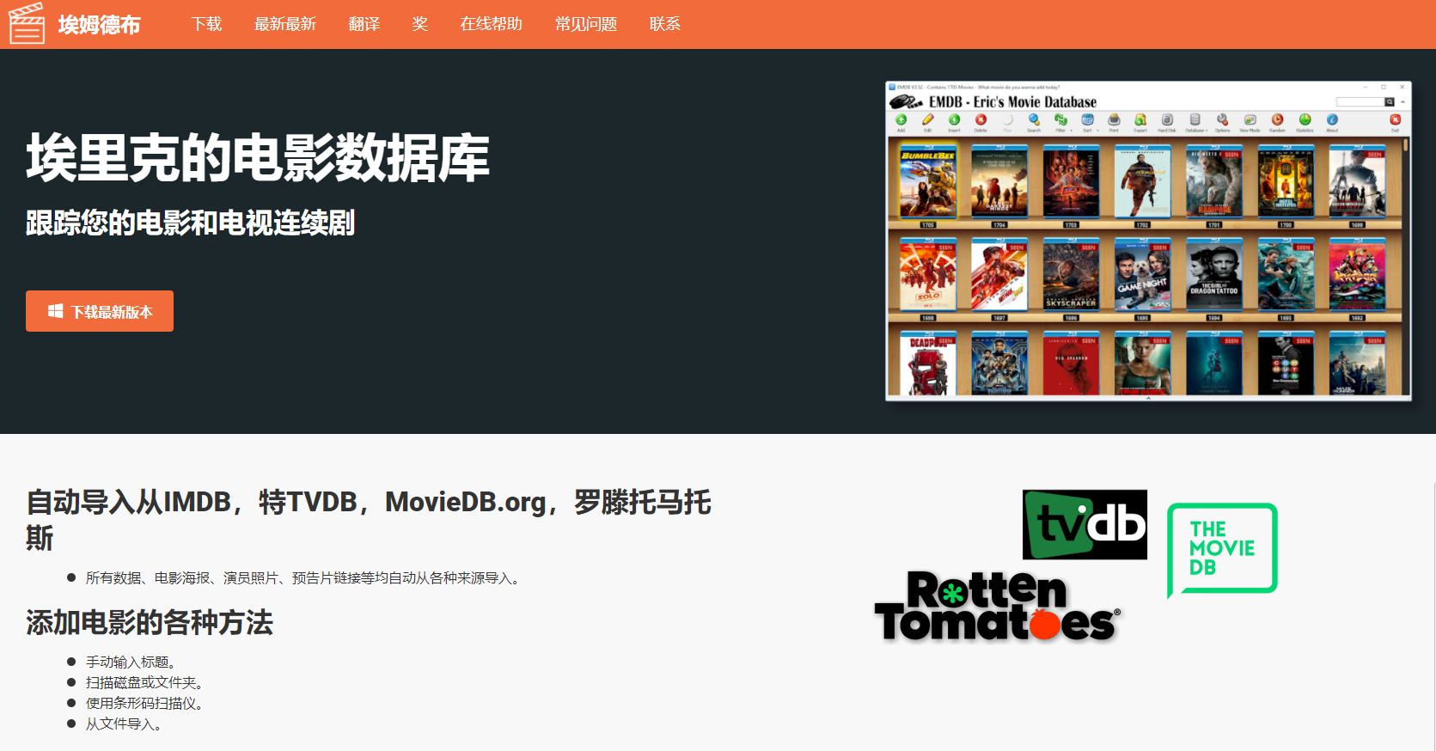Select the Bumblebee movie cover

tap(928, 181)
